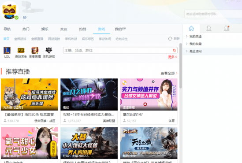242x163 pixels.
Task: Open the 王者荣耀 game icon
Action: tap(35, 50)
